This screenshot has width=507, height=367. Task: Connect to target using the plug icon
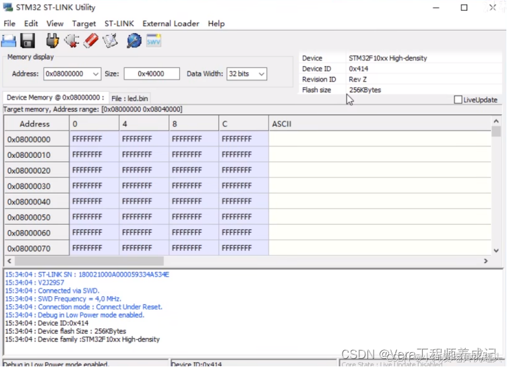click(52, 41)
